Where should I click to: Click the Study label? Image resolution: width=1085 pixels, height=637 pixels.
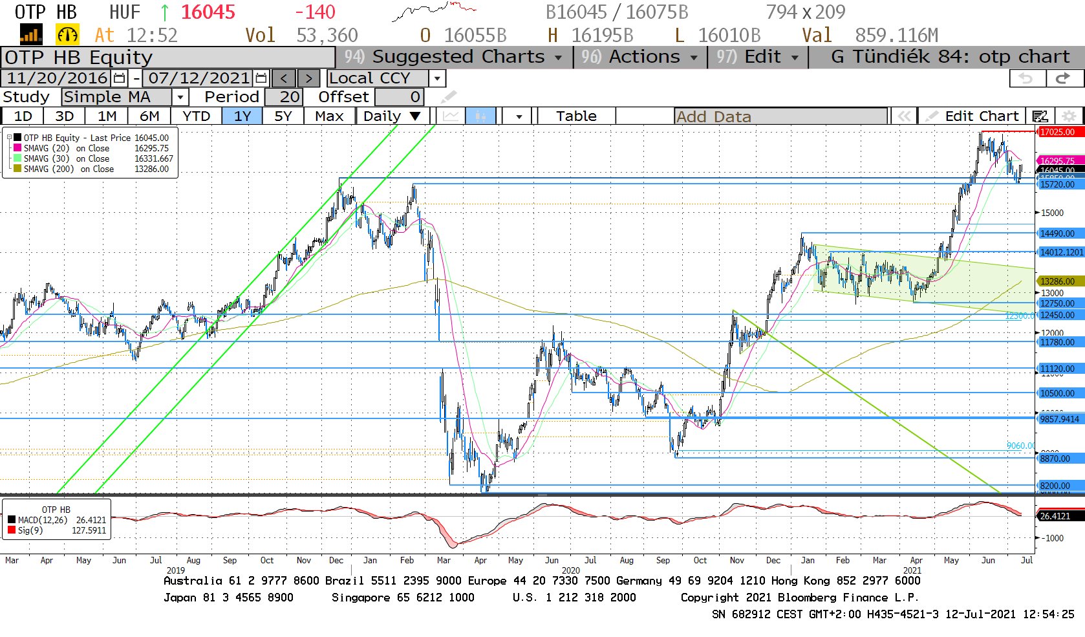tap(26, 97)
